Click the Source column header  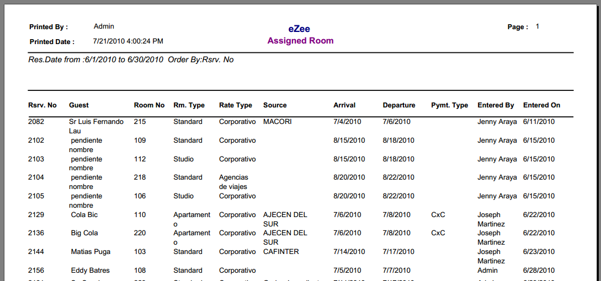pos(275,105)
